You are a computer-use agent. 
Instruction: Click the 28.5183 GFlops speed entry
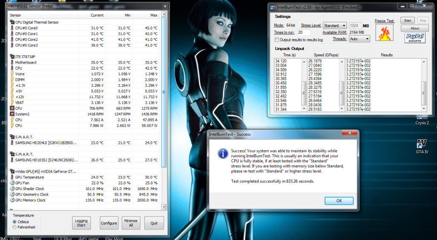tap(315, 109)
